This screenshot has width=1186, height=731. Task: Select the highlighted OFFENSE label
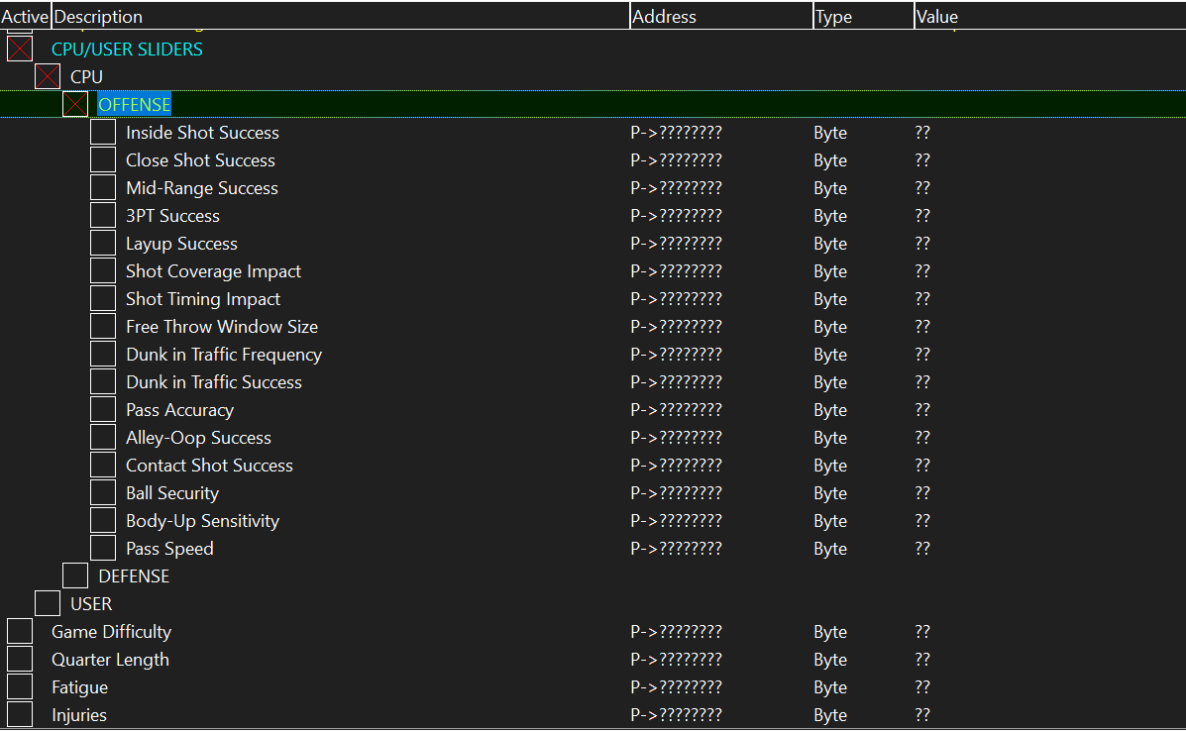coord(135,104)
